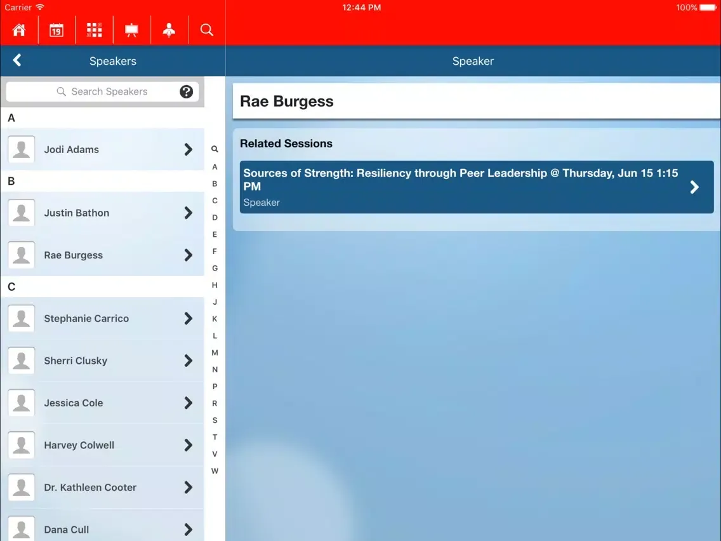This screenshot has height=541, width=721.
Task: Tap Harvey Colwell avatar picture
Action: pyautogui.click(x=21, y=445)
